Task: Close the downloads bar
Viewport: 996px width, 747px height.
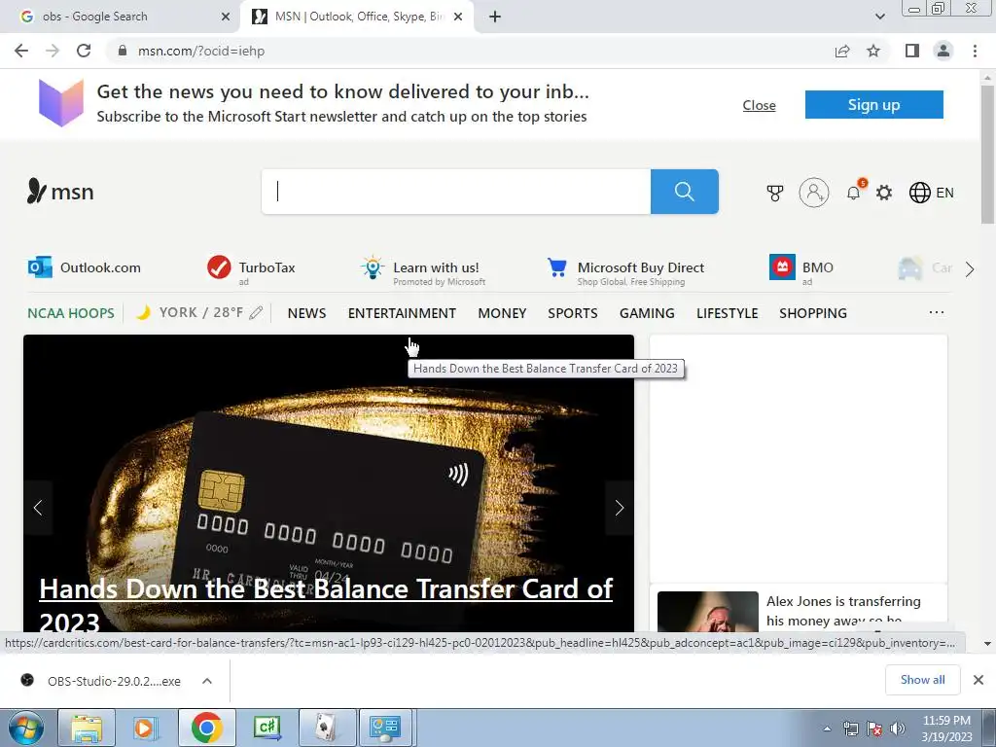Action: click(x=978, y=680)
